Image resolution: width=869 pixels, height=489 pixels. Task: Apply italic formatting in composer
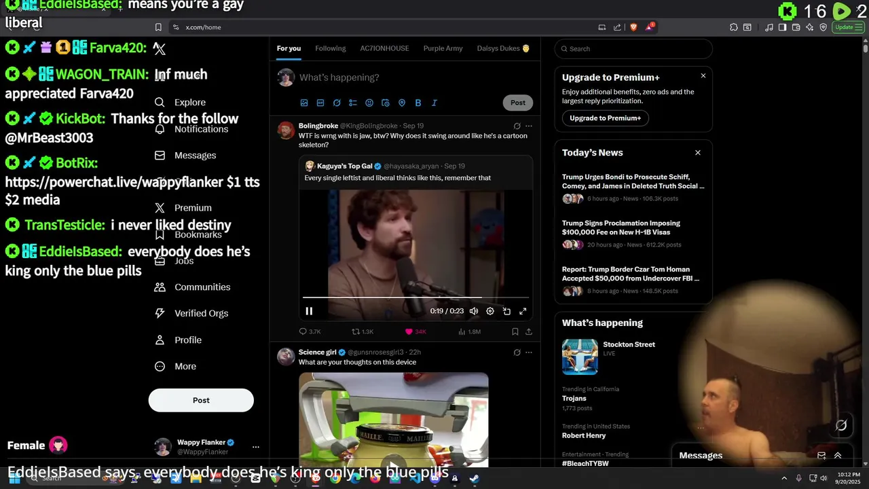(434, 103)
